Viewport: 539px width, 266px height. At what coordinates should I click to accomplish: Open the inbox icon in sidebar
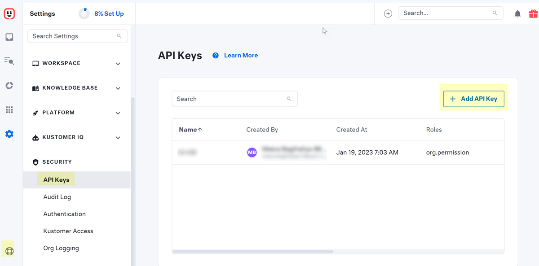[x=9, y=37]
